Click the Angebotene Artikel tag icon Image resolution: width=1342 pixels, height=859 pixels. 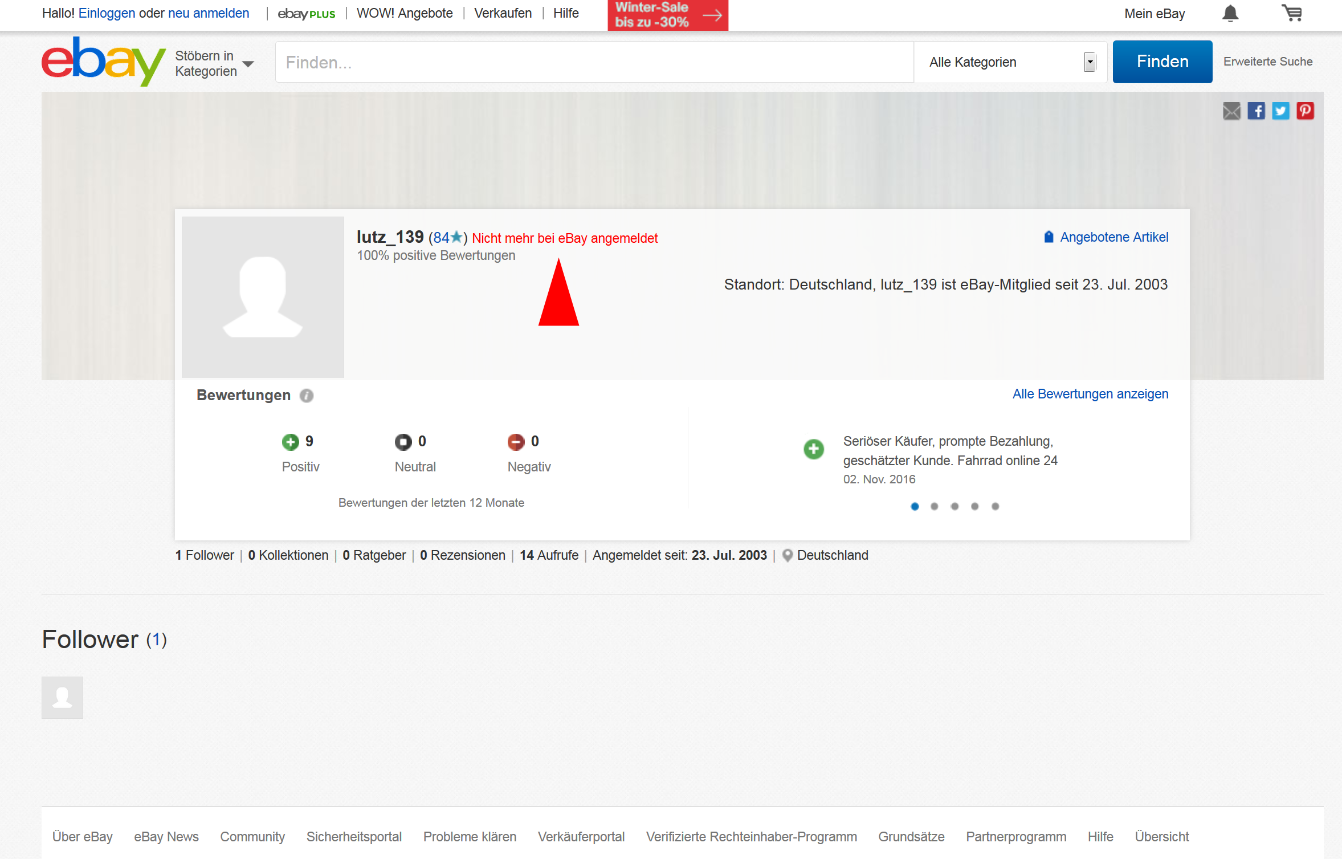(x=1049, y=237)
